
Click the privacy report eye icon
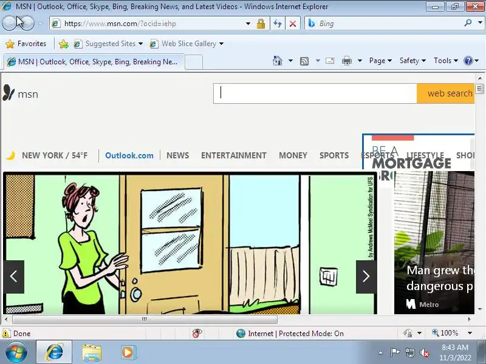pyautogui.click(x=197, y=333)
